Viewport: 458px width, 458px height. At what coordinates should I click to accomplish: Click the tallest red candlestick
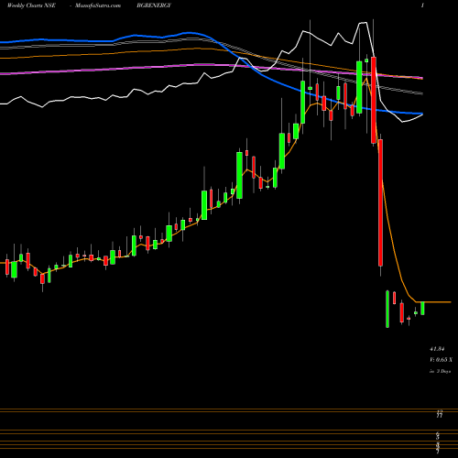(380, 202)
